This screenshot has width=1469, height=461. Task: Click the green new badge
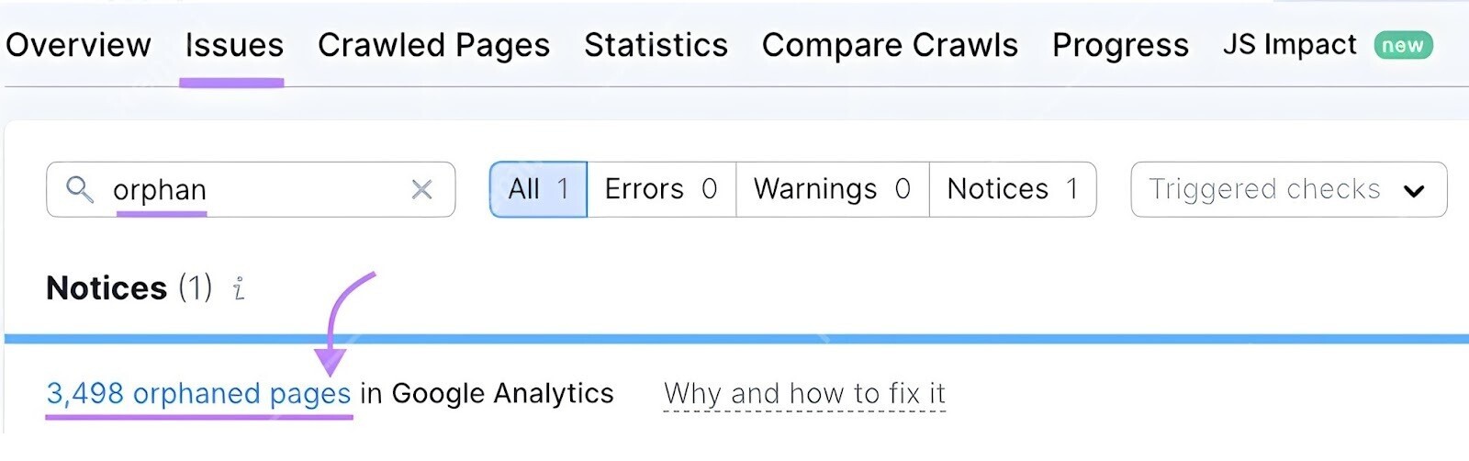click(x=1403, y=45)
